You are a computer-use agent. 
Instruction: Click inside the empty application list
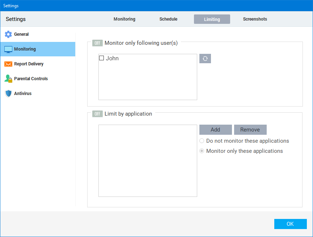pos(148,160)
